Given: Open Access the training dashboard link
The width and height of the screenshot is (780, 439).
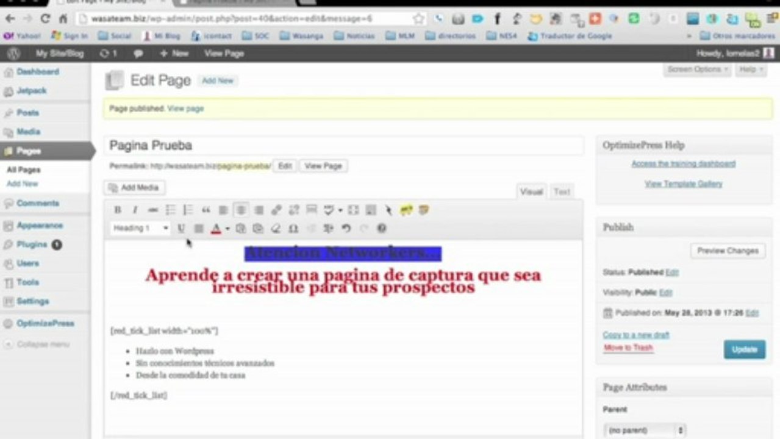Looking at the screenshot, I should click(683, 164).
